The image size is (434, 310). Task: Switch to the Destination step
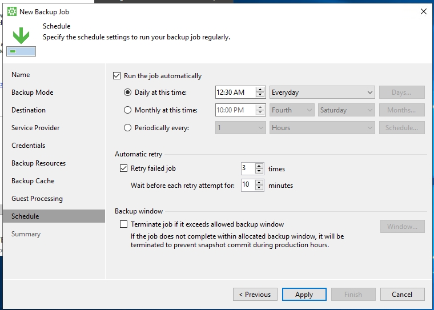(x=29, y=110)
